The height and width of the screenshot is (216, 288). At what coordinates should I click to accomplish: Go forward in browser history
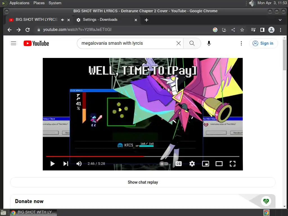click(x=19, y=30)
